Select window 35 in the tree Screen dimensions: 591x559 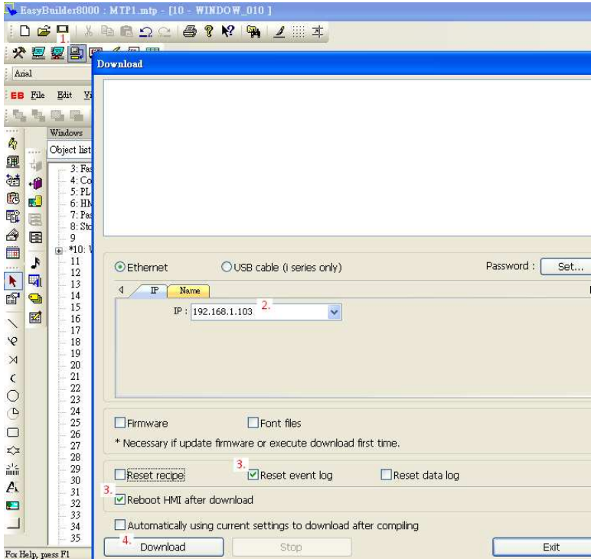pyautogui.click(x=75, y=538)
